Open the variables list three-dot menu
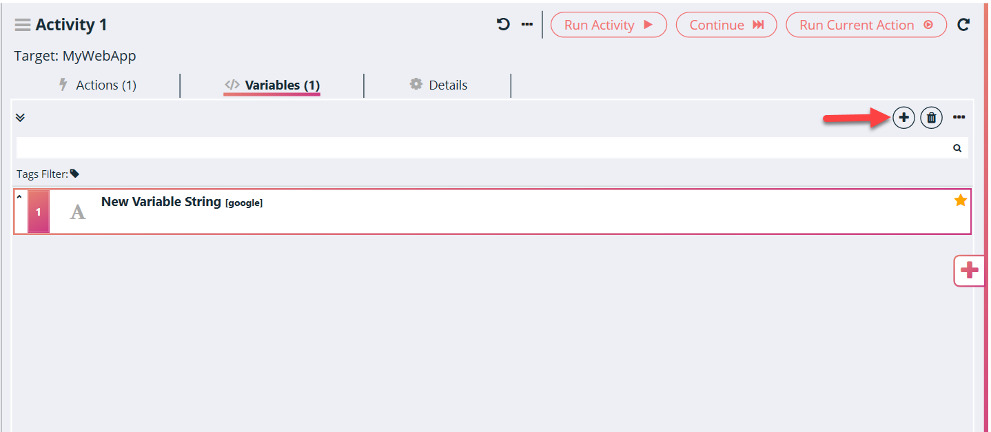991x432 pixels. click(959, 118)
